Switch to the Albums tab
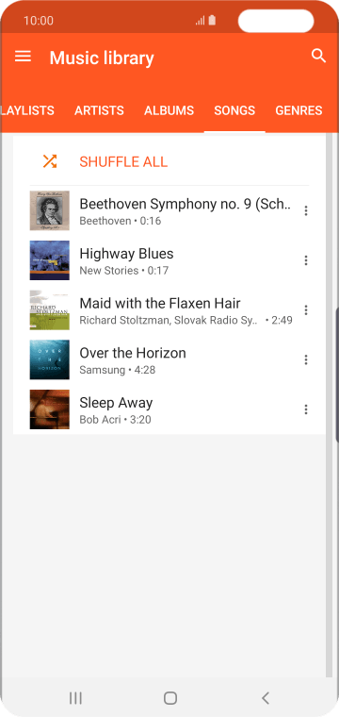 (169, 110)
